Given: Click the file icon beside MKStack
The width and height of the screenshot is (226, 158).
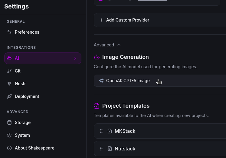Looking at the screenshot, I should (110, 131).
